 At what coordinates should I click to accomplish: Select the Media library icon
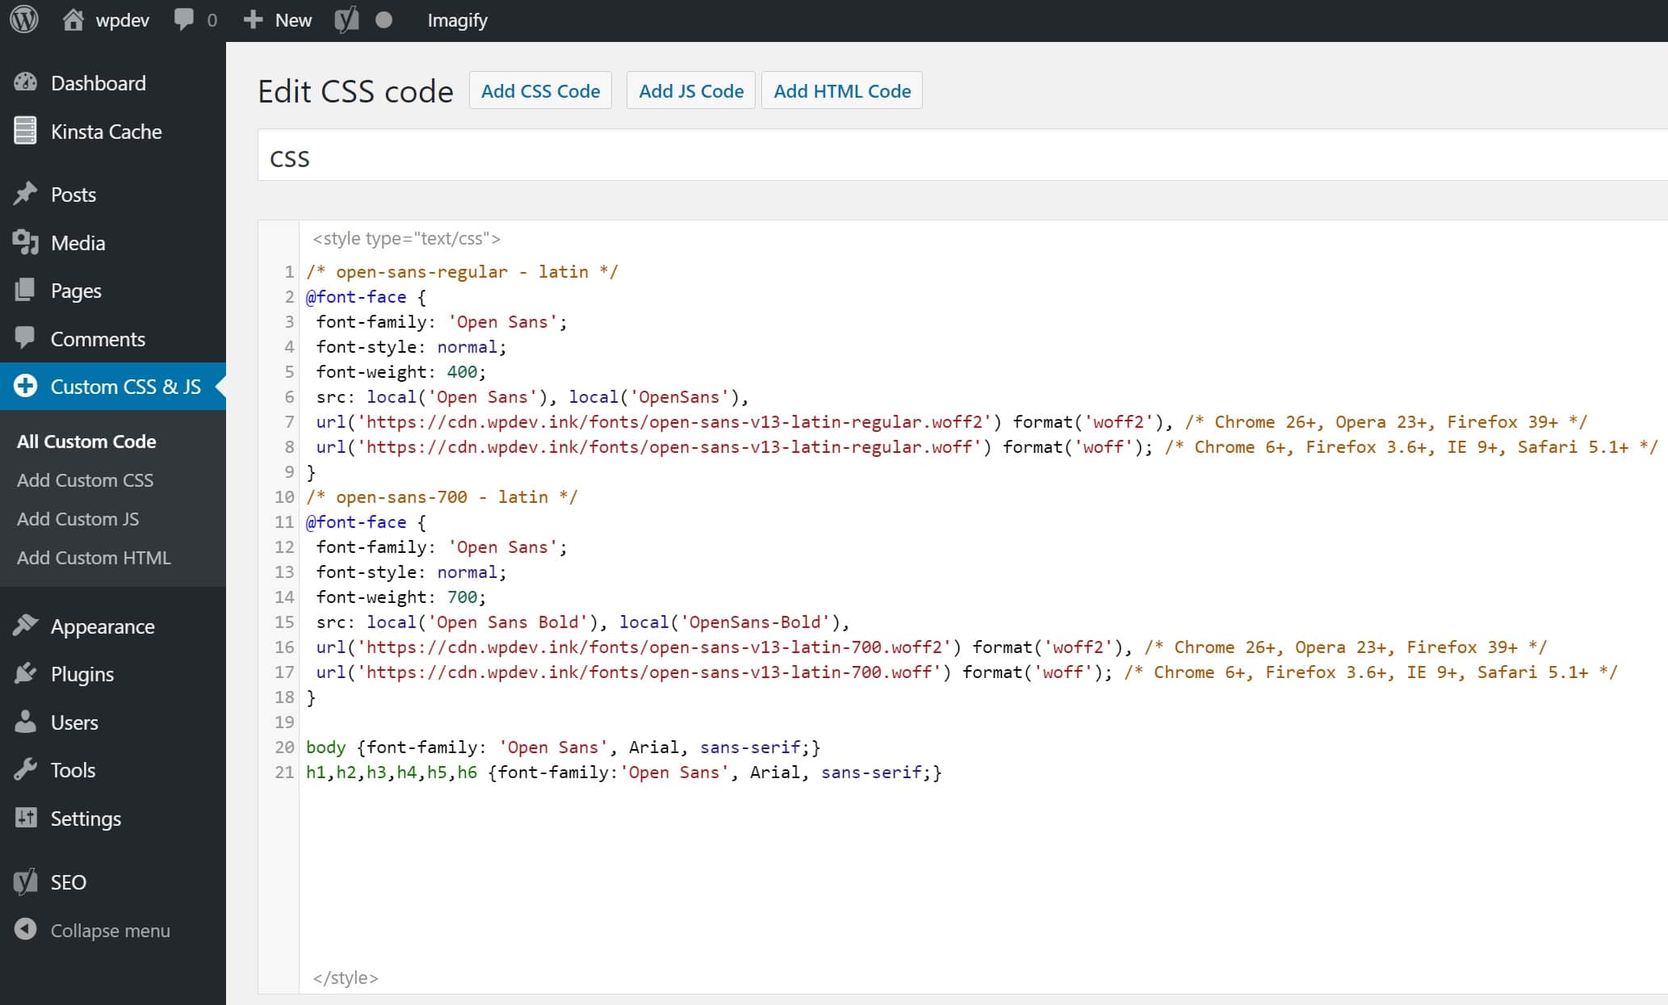26,242
